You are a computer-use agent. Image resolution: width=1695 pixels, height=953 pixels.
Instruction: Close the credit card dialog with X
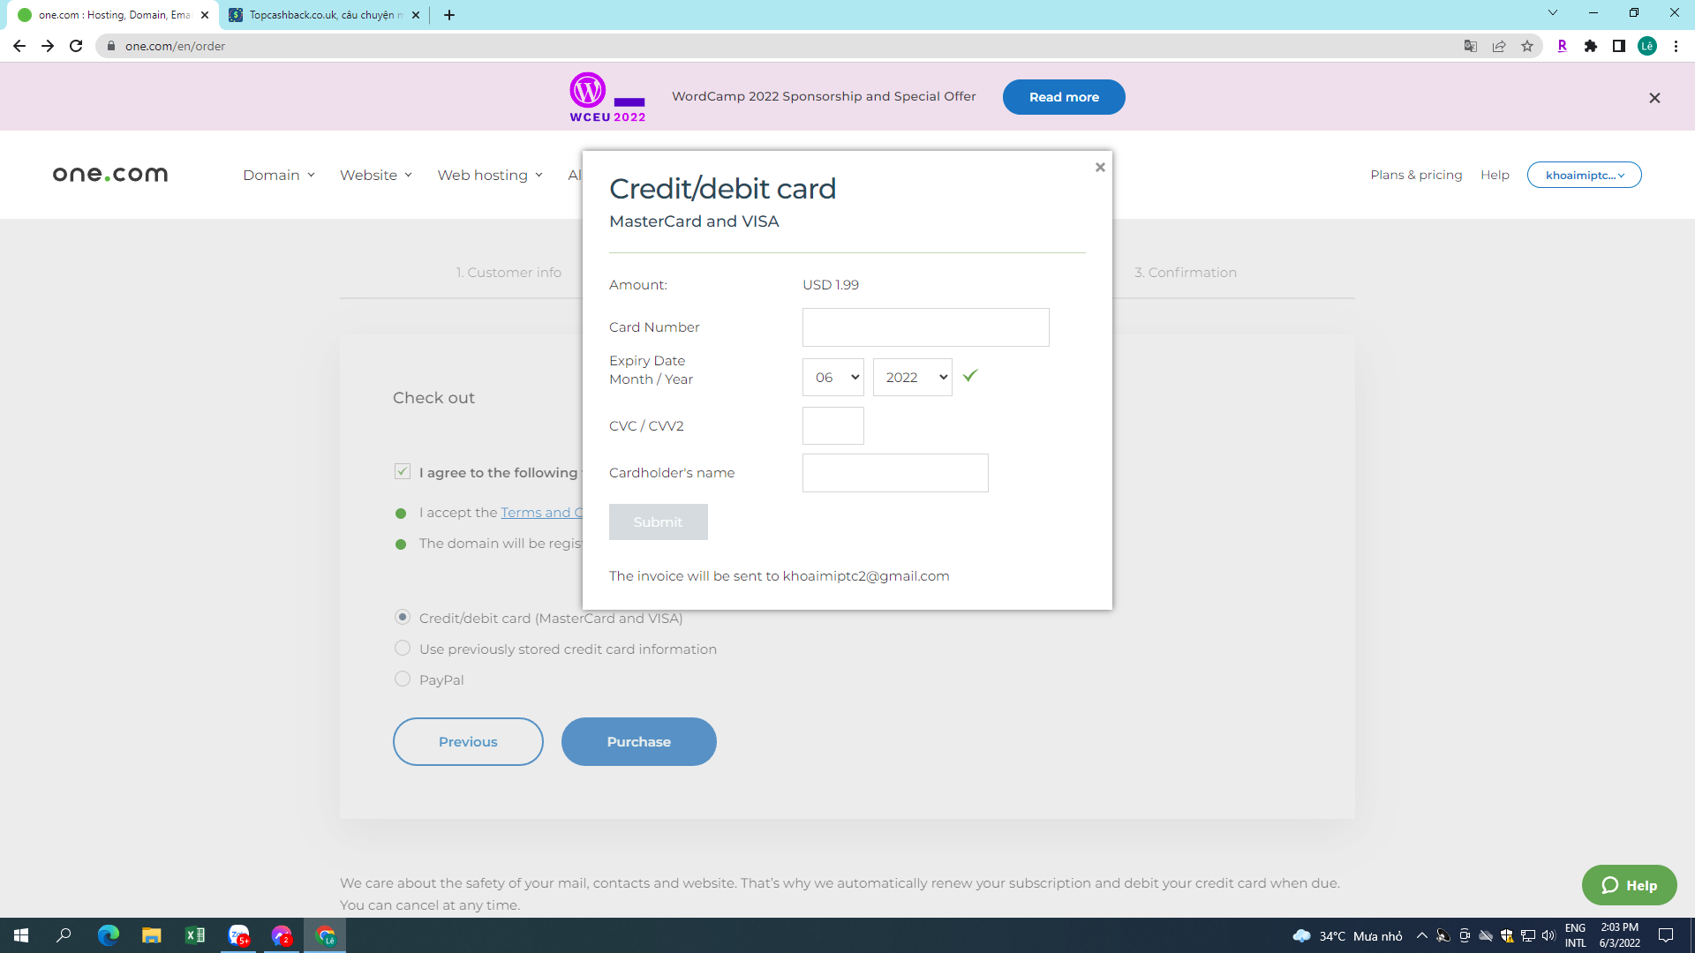point(1100,167)
